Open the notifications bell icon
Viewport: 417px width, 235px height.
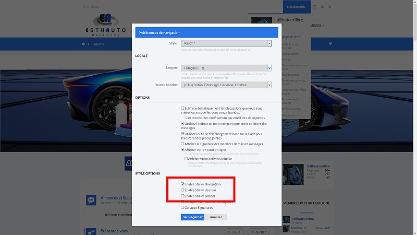[322, 7]
